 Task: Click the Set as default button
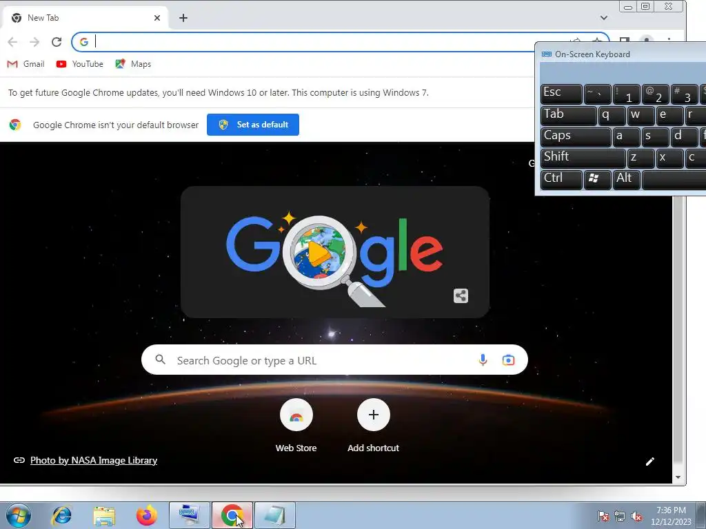252,125
